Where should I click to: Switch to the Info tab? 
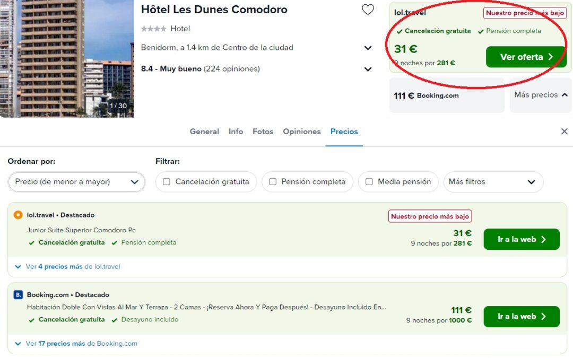pyautogui.click(x=236, y=132)
